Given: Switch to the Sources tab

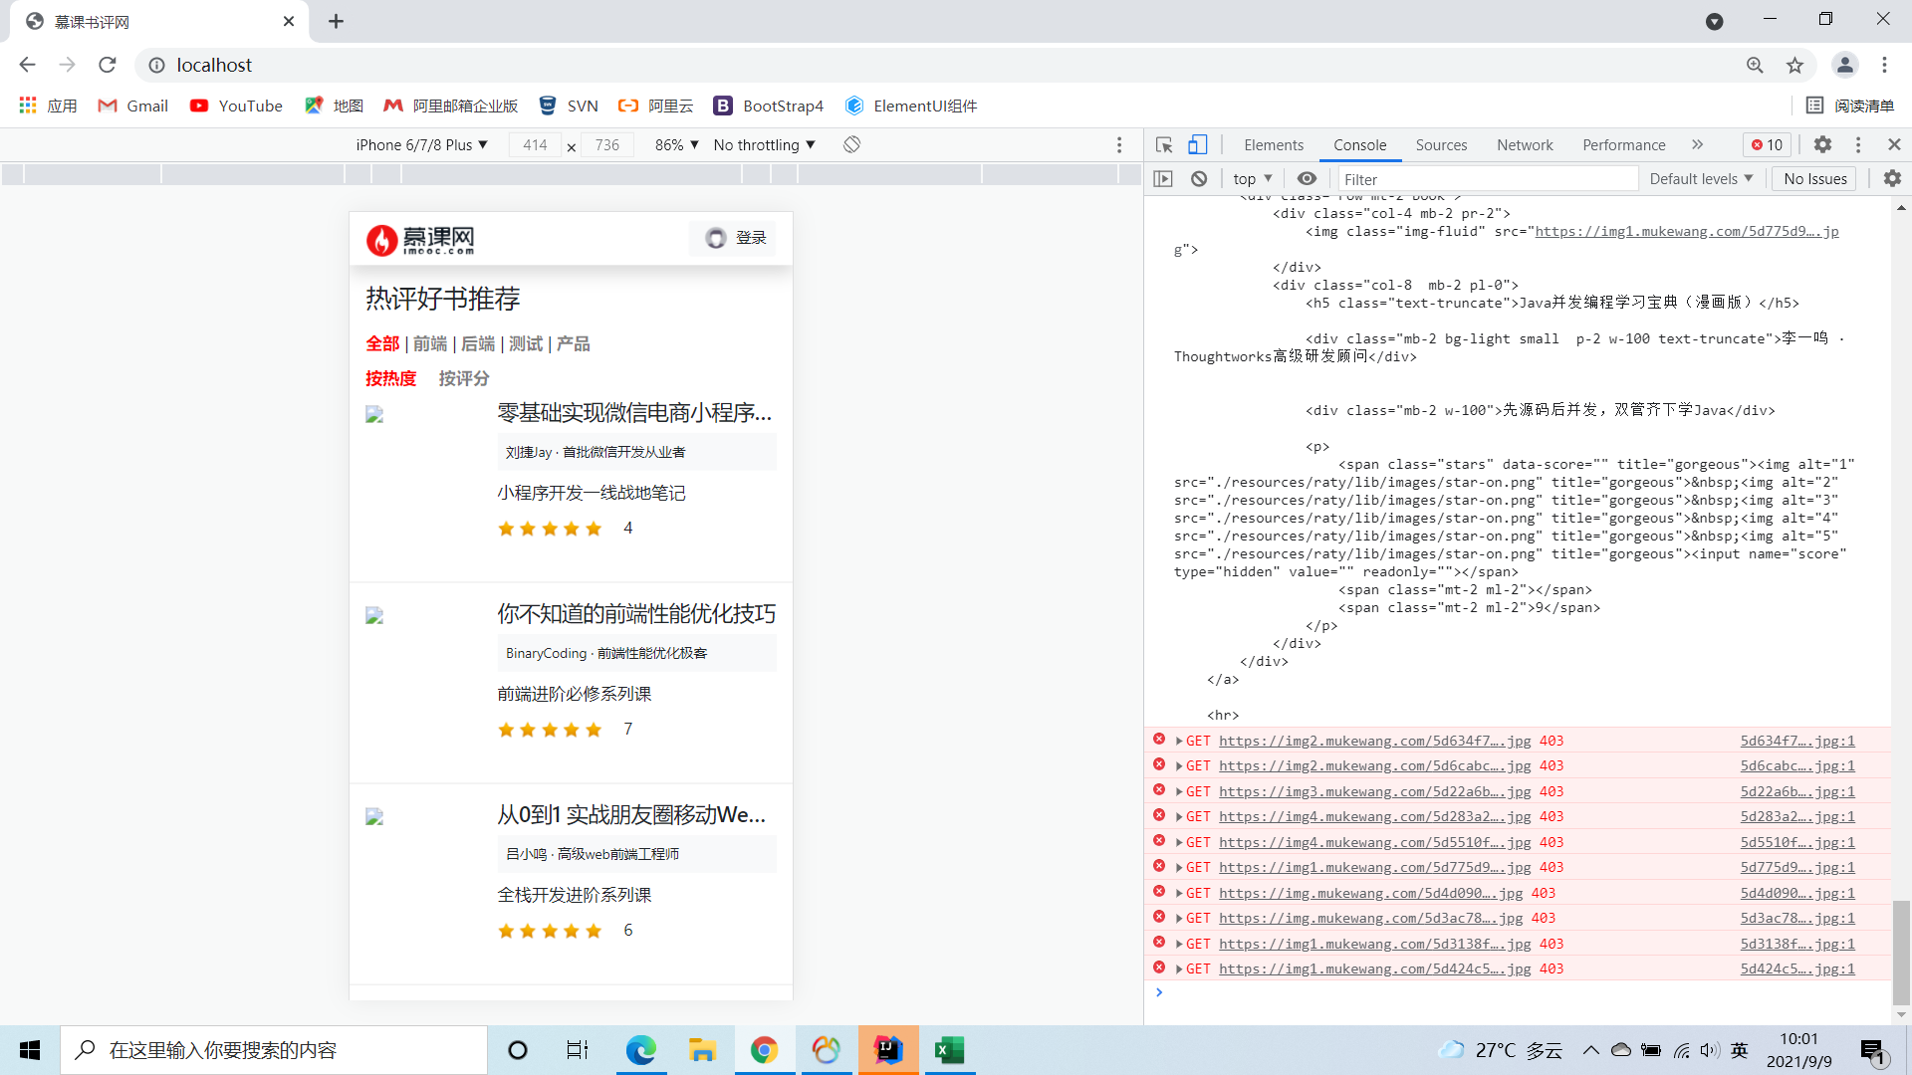Looking at the screenshot, I should [x=1441, y=145].
